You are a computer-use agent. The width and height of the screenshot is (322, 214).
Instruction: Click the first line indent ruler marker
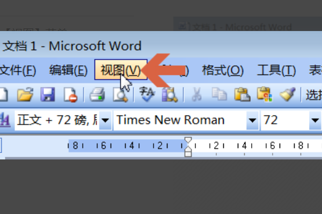(x=188, y=141)
